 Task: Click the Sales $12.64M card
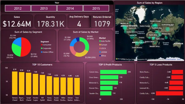click(x=17, y=21)
